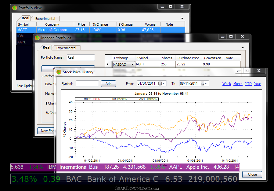The image size is (274, 191).
Task: Click the IBM orange legend line
Action: point(106,99)
